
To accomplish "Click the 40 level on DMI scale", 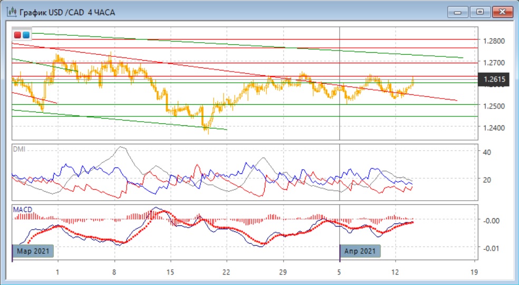I will 487,152.
